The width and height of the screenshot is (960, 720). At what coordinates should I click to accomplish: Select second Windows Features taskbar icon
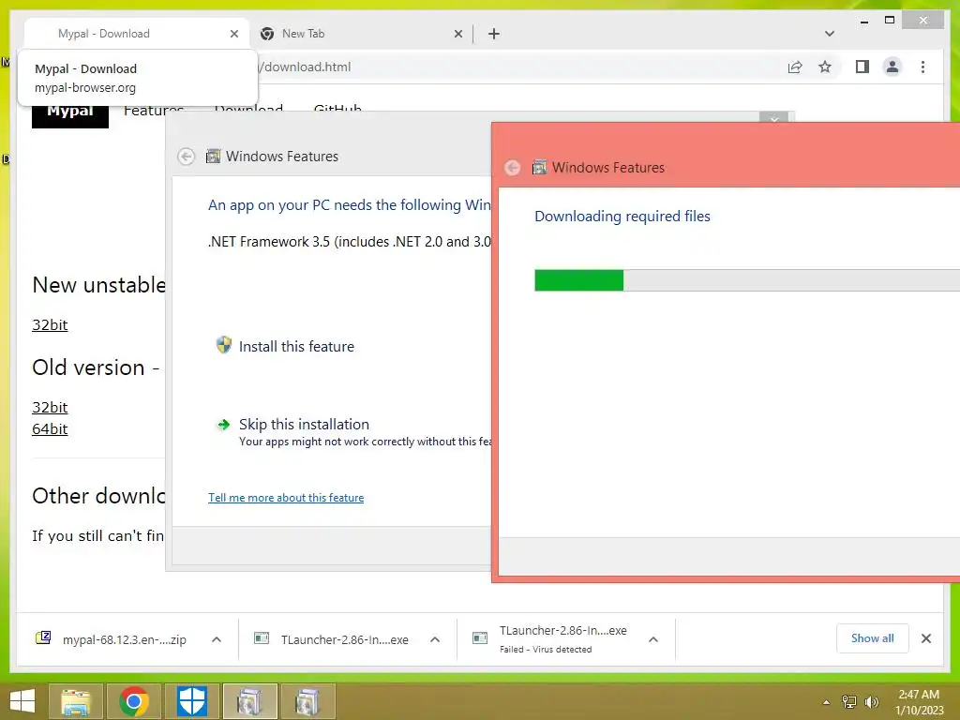coord(307,701)
